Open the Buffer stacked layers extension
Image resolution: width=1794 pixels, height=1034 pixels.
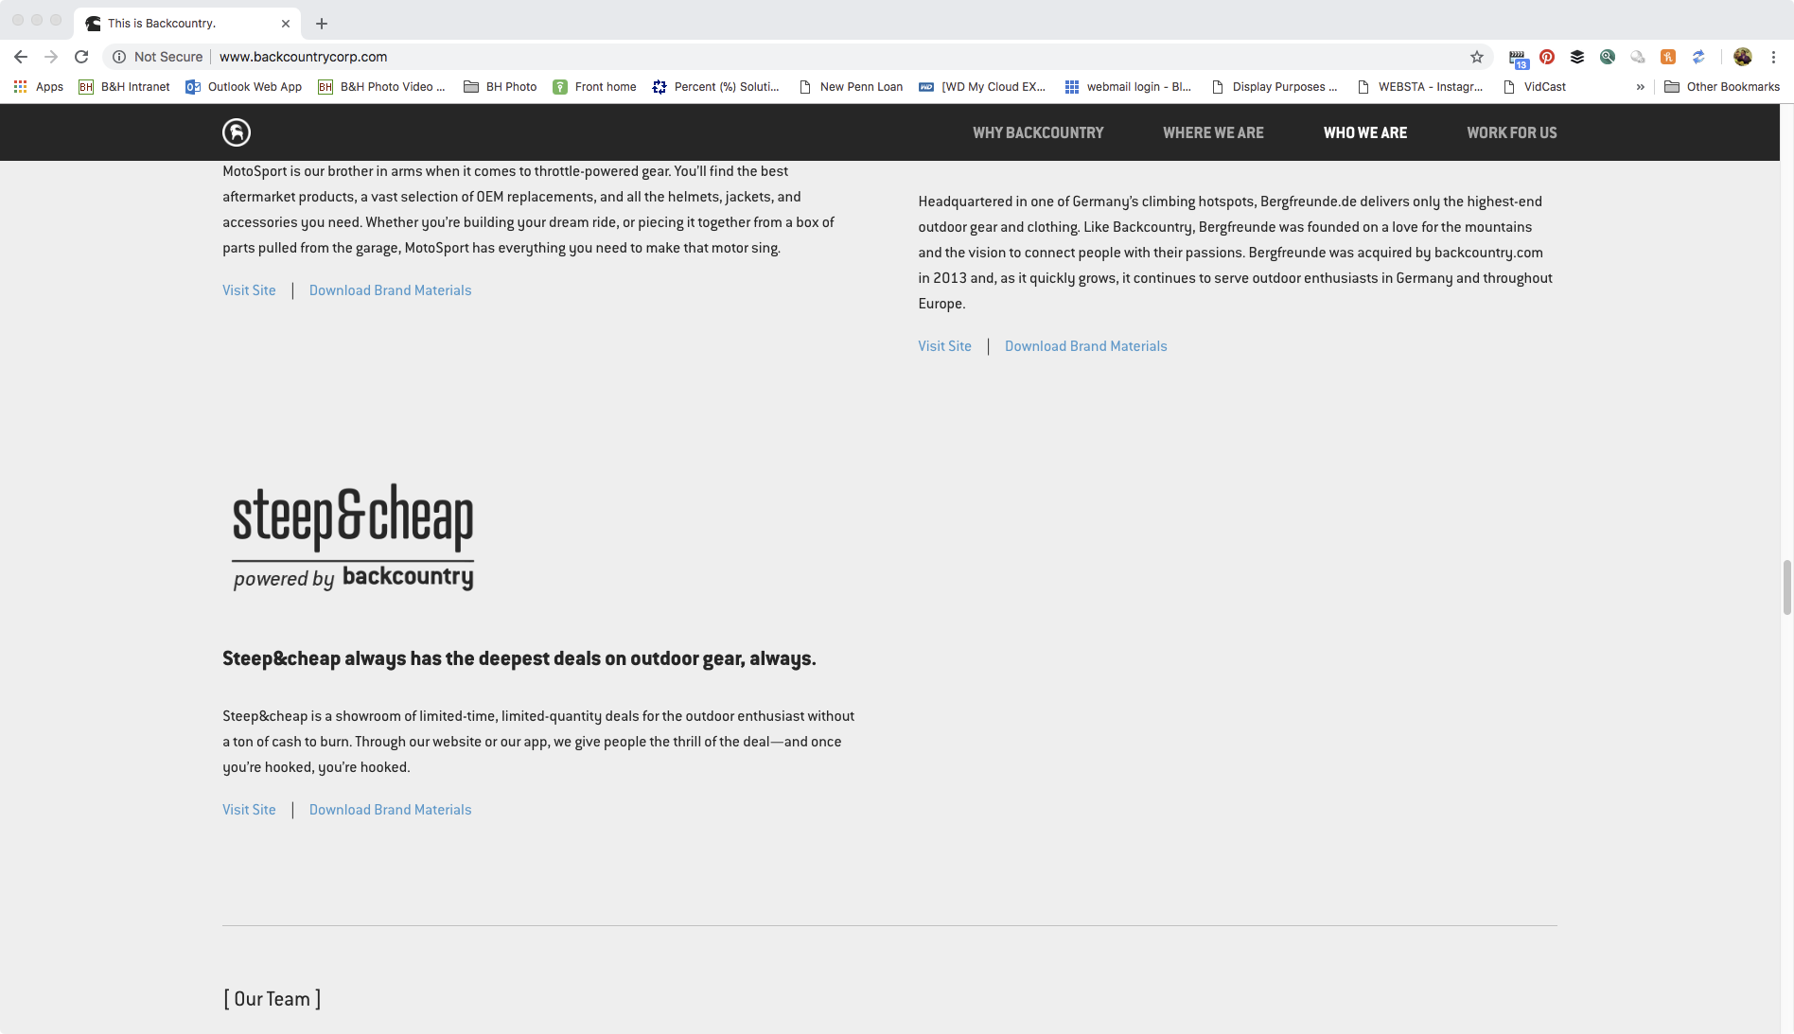click(1577, 57)
